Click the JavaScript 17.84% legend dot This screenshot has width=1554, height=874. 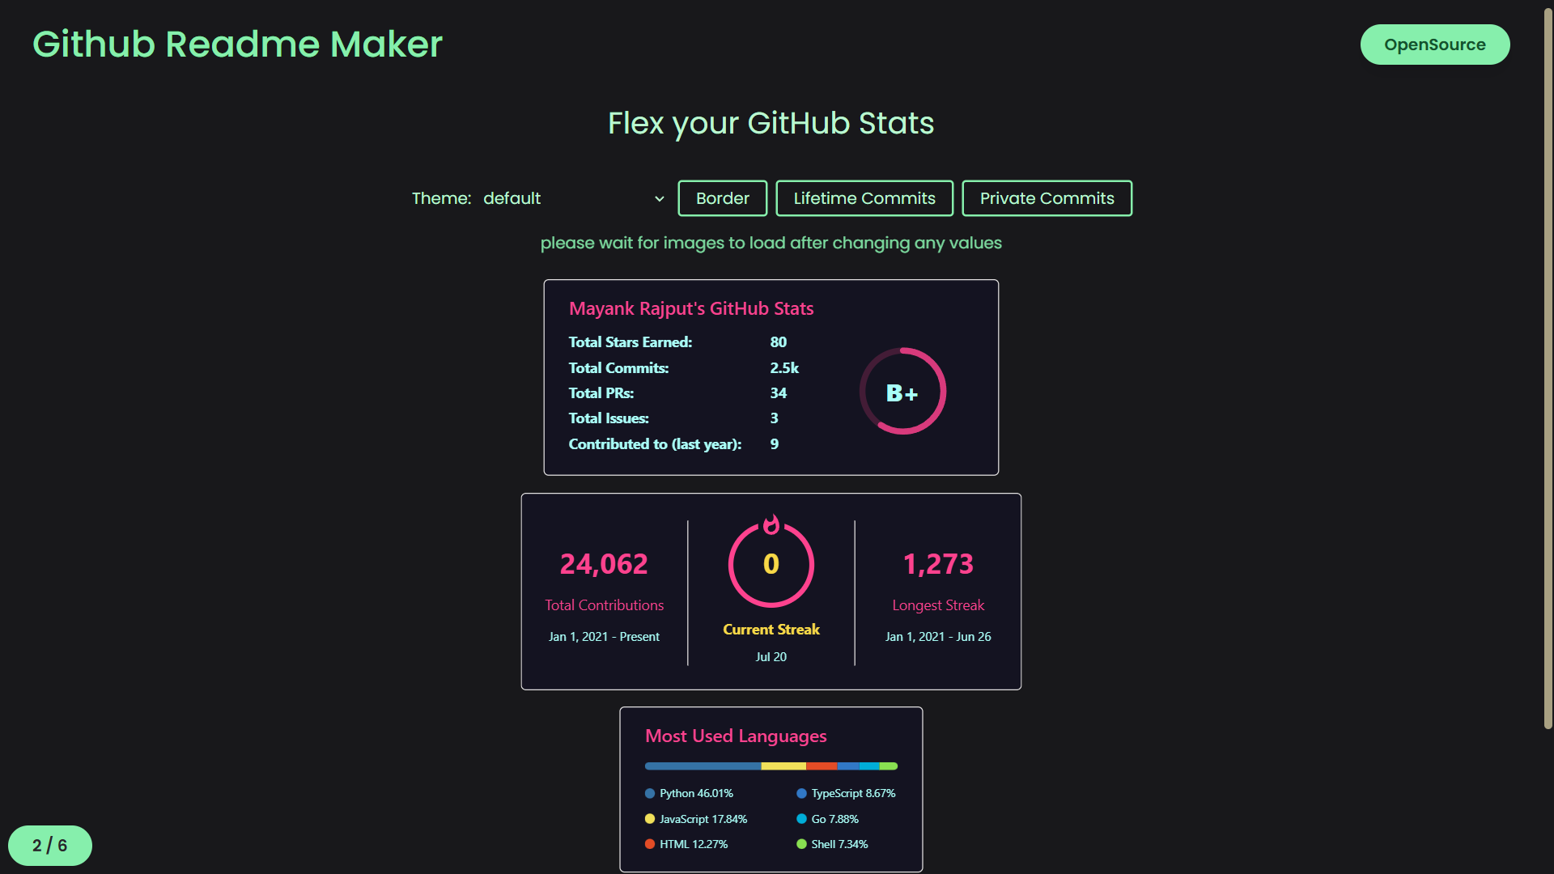pyautogui.click(x=650, y=819)
